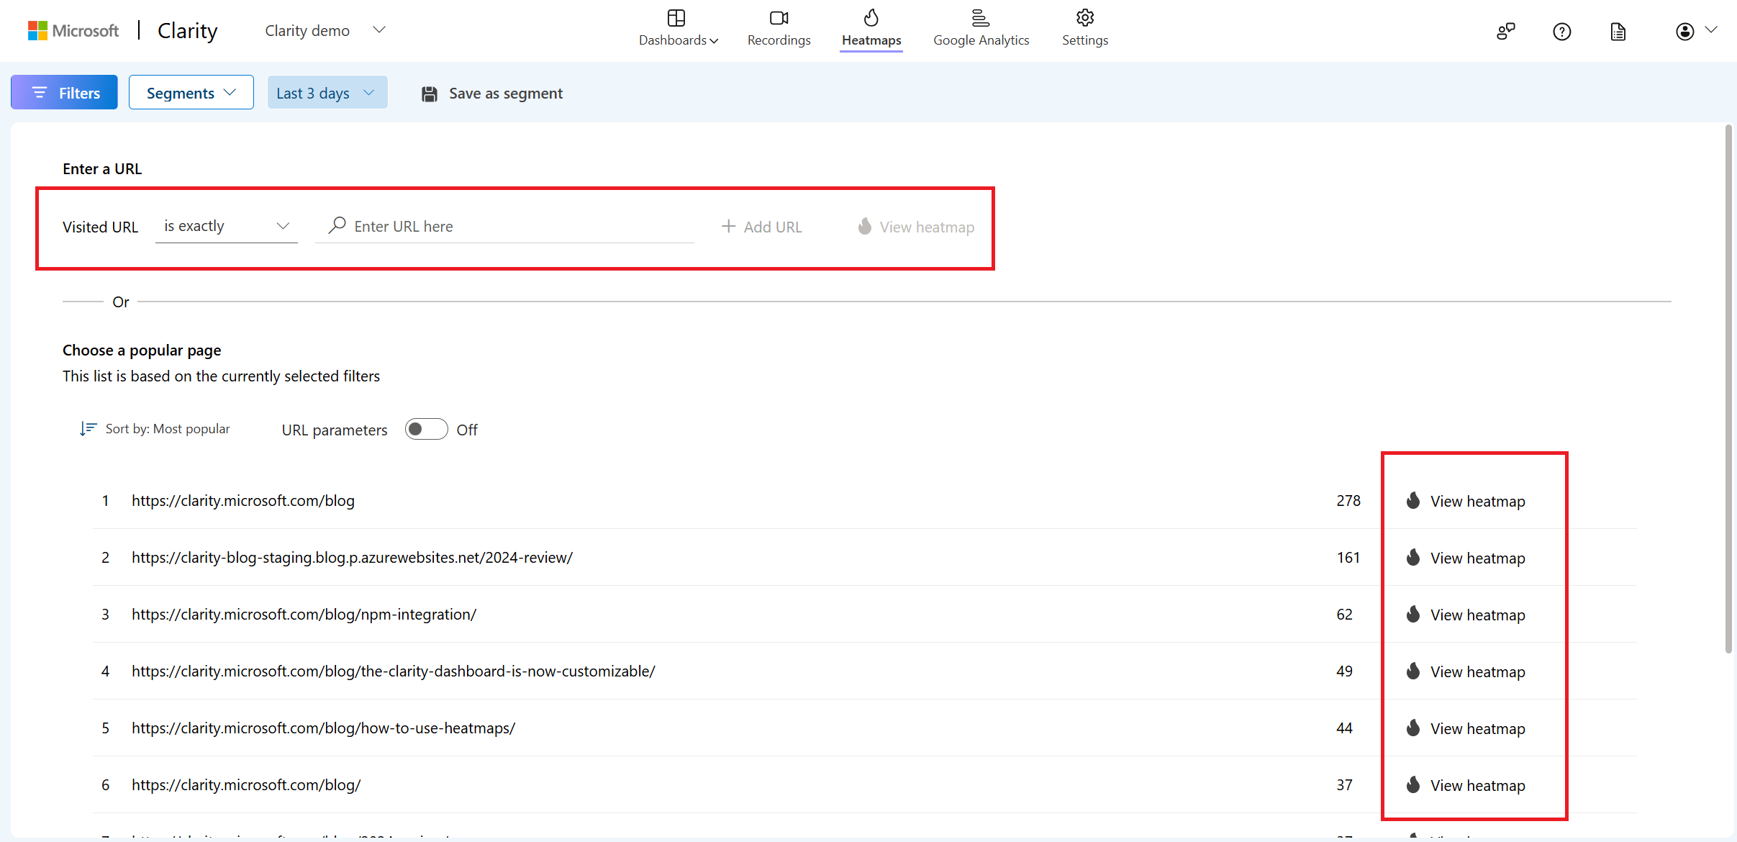Go to the Google Analytics tab
This screenshot has width=1737, height=842.
click(x=981, y=29)
